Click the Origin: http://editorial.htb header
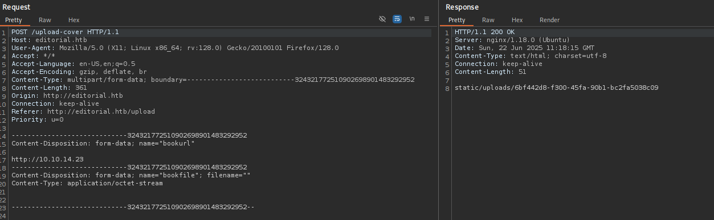Image resolution: width=714 pixels, height=220 pixels. (x=67, y=96)
